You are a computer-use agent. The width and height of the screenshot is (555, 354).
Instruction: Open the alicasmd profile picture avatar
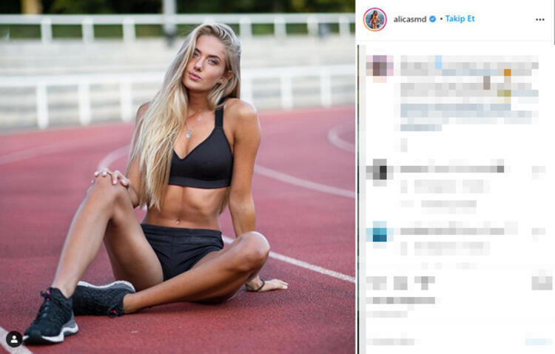click(374, 19)
